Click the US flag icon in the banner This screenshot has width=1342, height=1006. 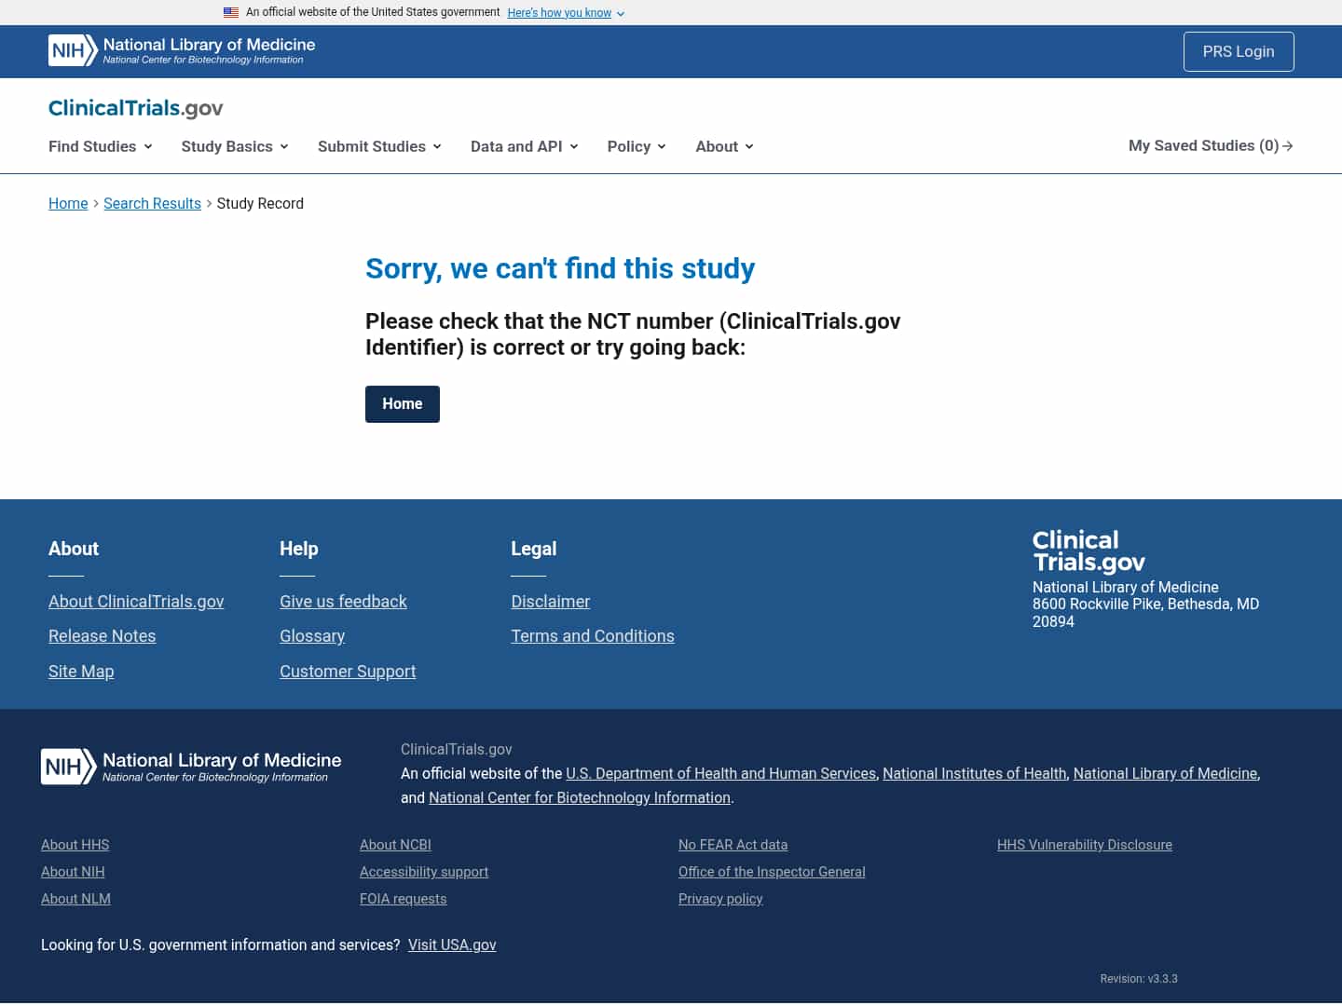pos(231,12)
